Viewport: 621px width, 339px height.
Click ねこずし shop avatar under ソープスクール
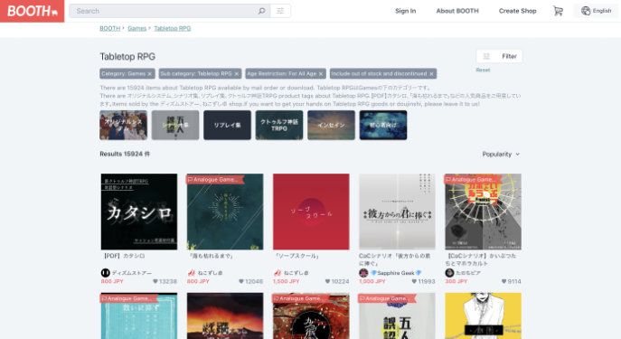click(x=278, y=273)
